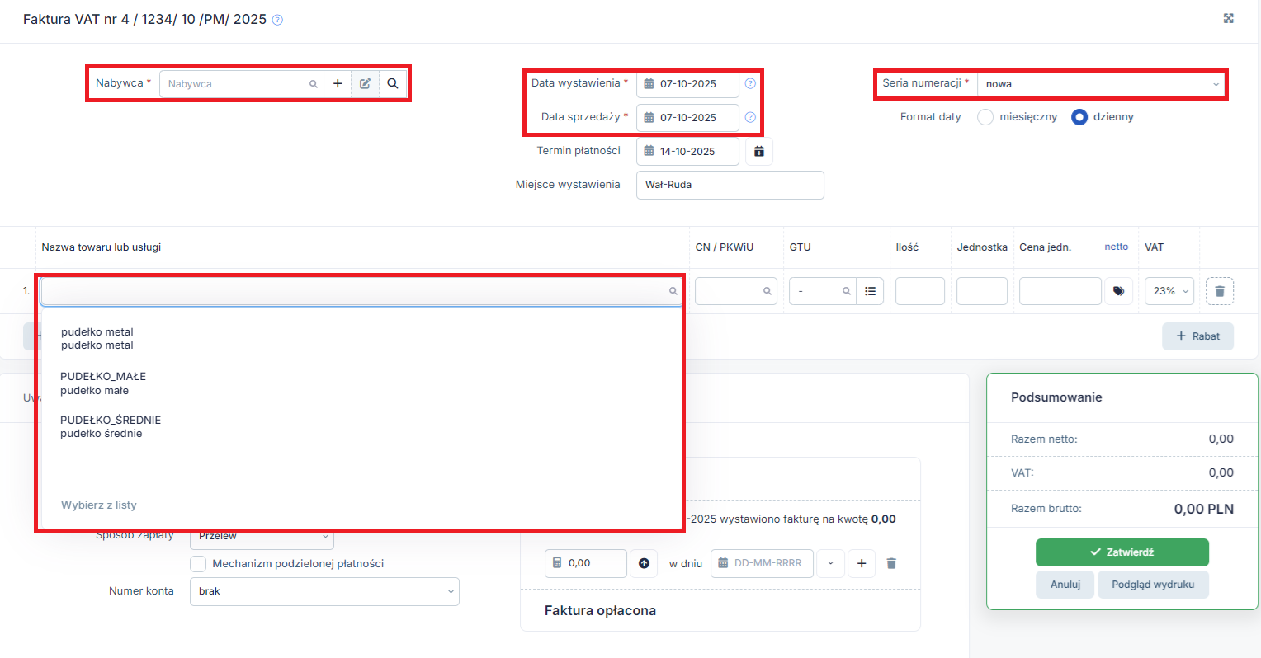
Task: Choose PUDEŁKO_ŚREDNIE from the product suggestions
Action: coord(111,426)
